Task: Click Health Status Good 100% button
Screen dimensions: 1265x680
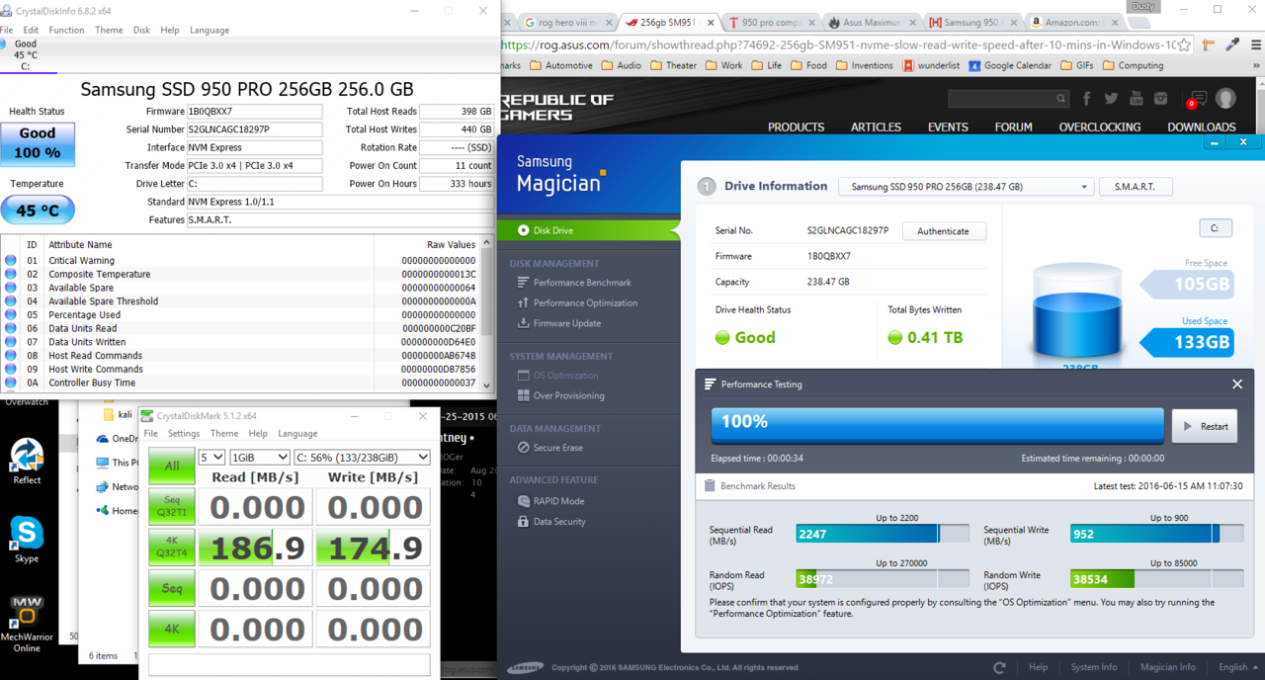Action: tap(38, 144)
